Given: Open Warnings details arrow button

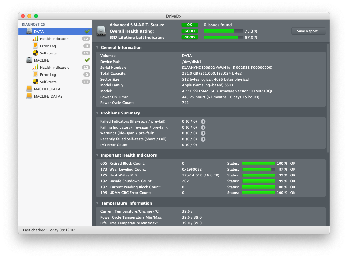Looking at the screenshot, I should tap(203, 133).
